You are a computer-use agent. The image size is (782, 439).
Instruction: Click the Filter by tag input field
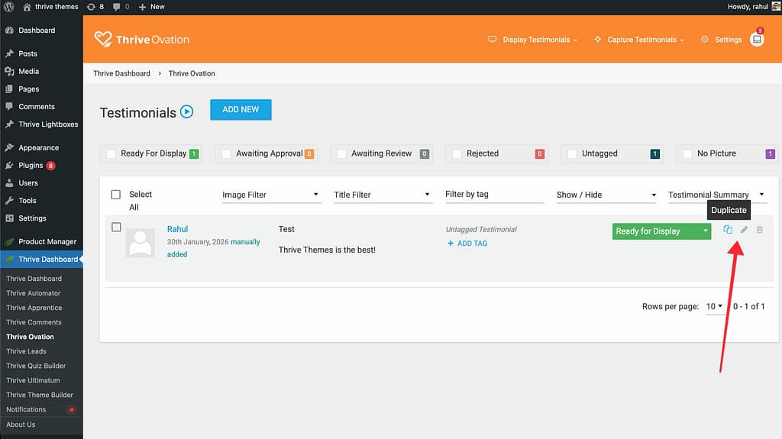494,195
